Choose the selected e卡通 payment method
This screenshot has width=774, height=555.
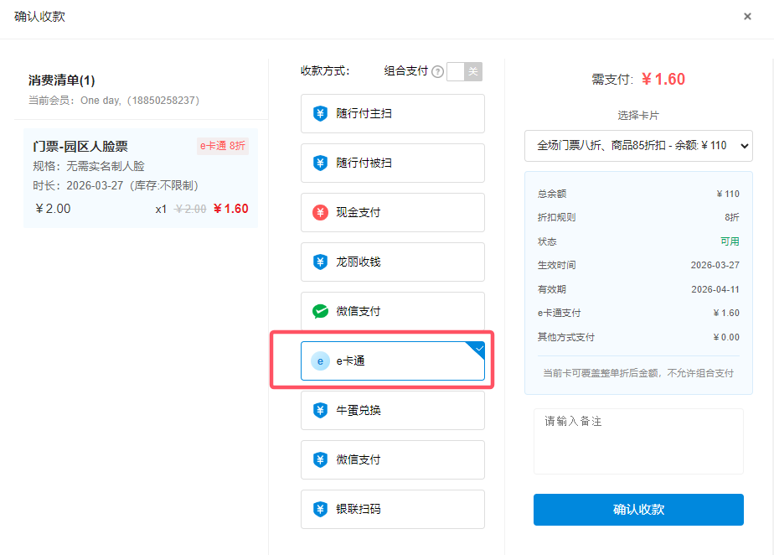(392, 361)
